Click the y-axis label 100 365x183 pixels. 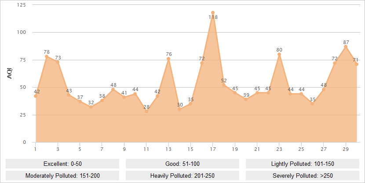22,33
